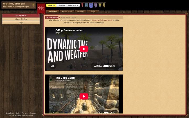189x118 pixels.
Task: Click the '© 2010-2026 donkey crew' text
Action: tap(21, 116)
